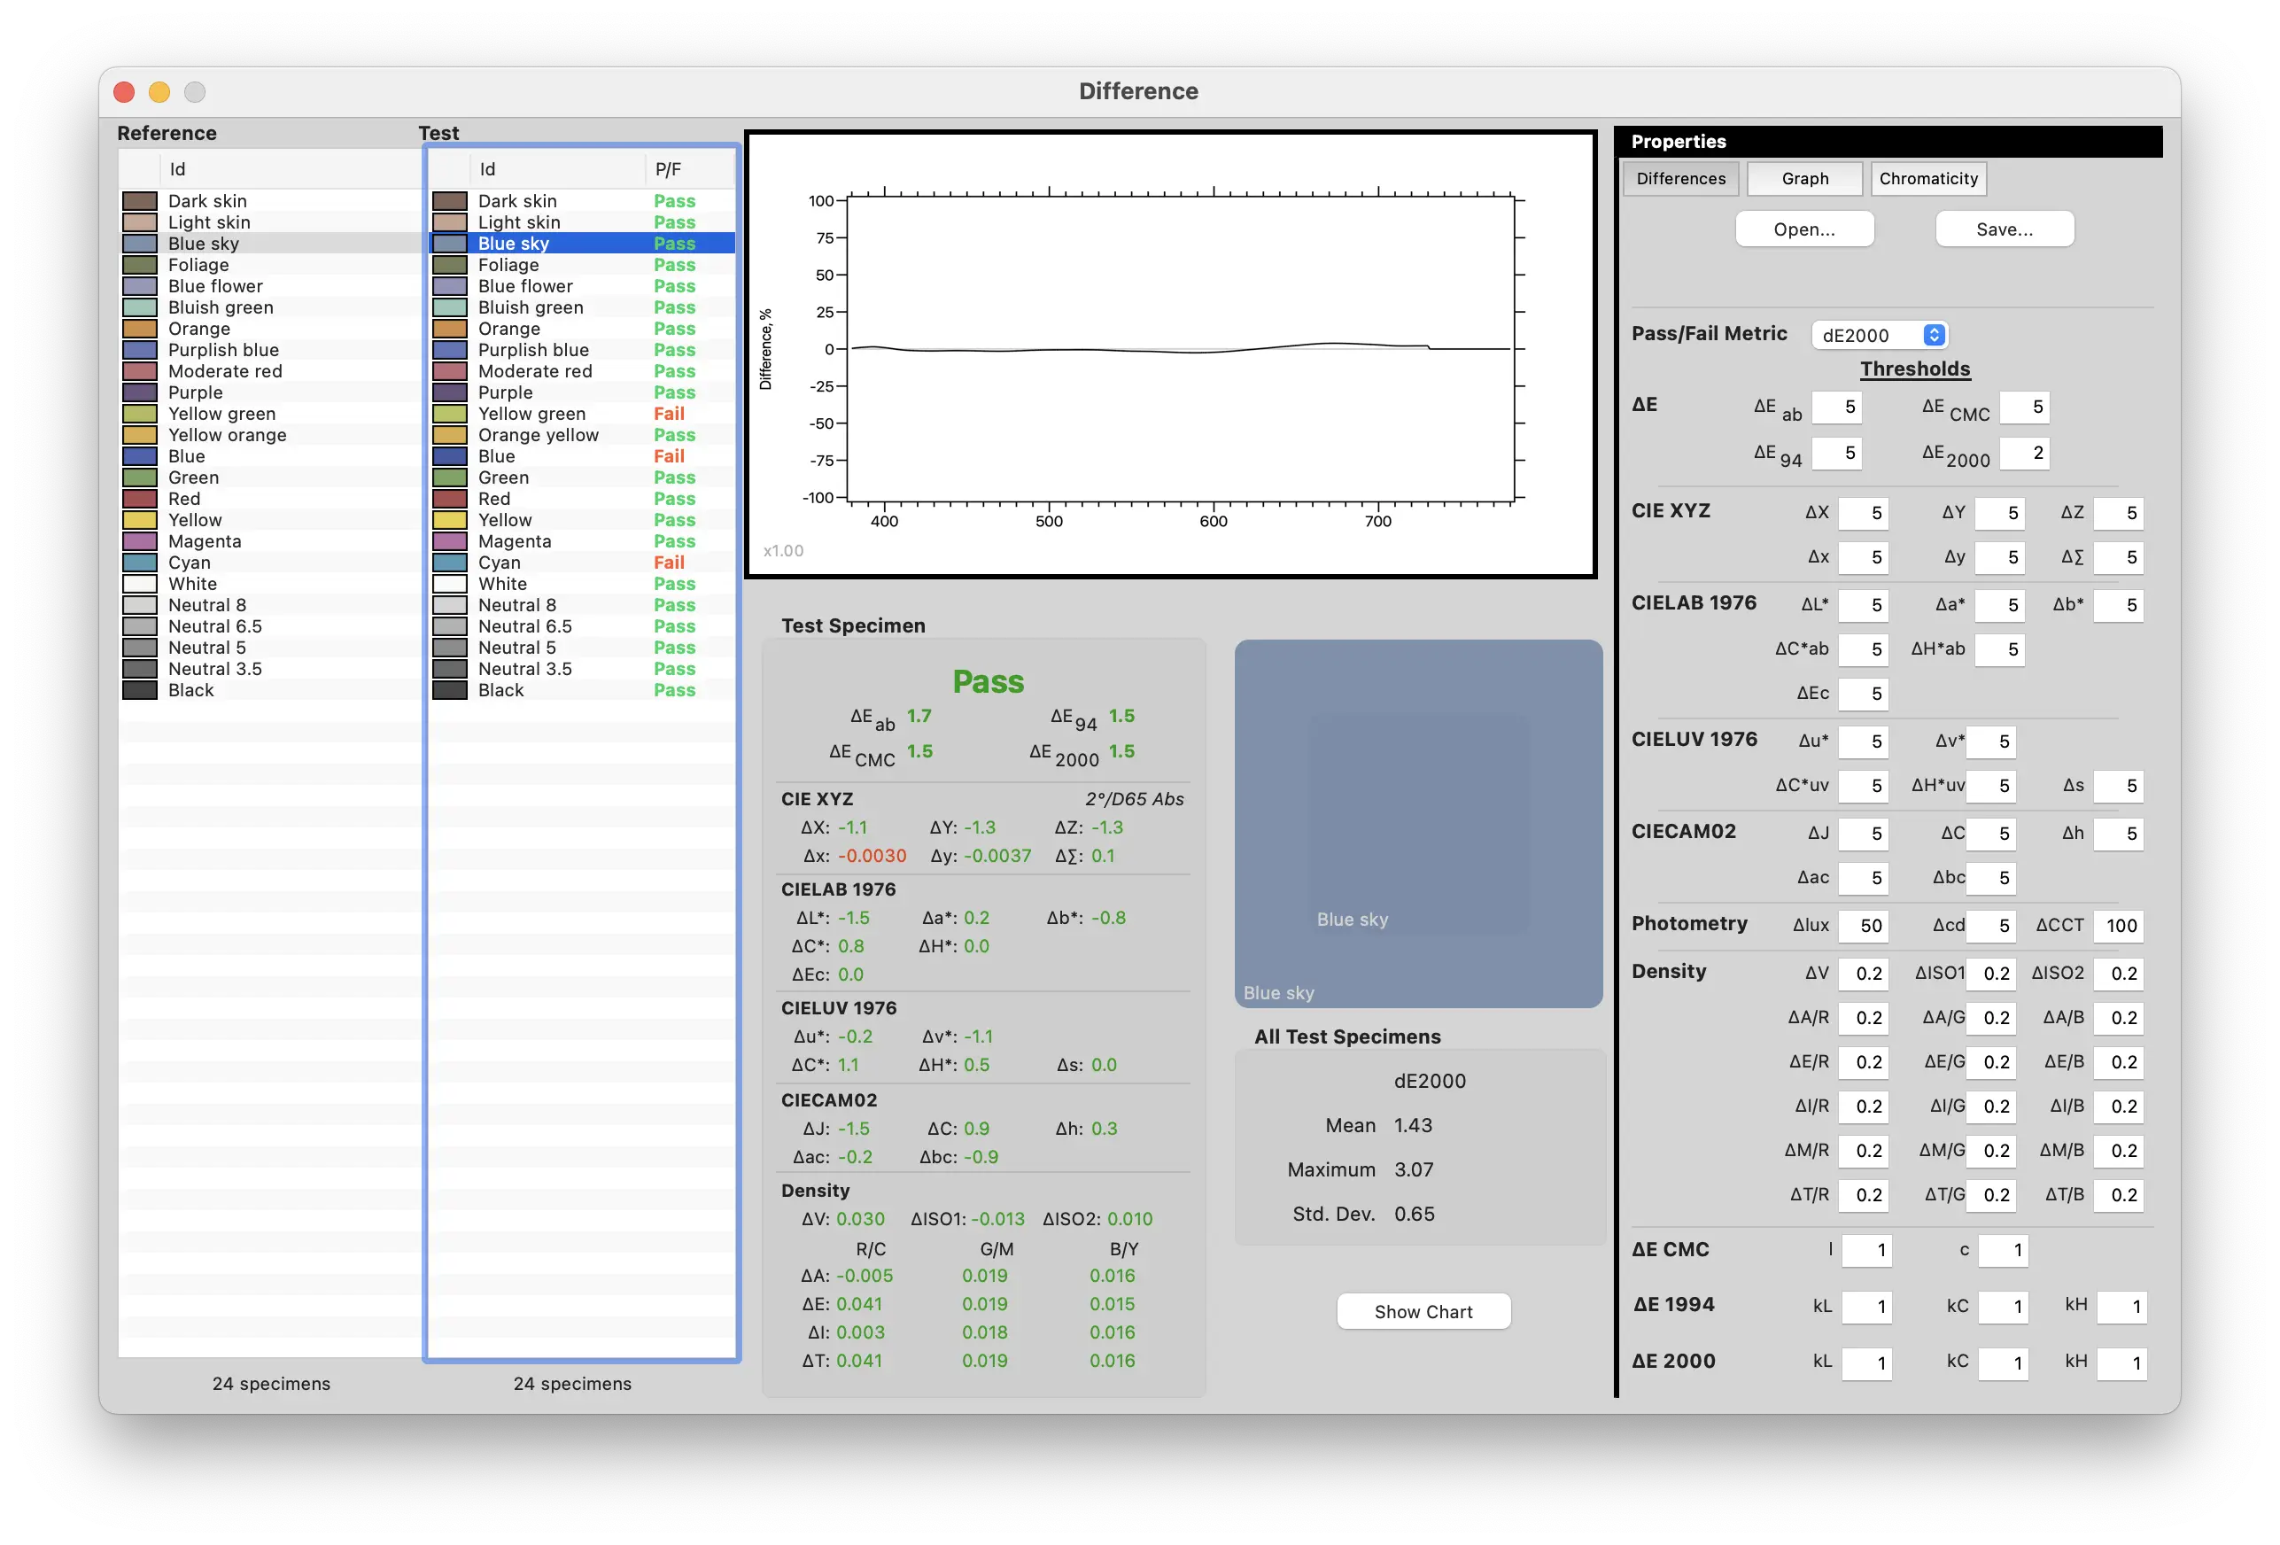Screen dimensions: 2280x1545
Task: Click the Save... button
Action: (2004, 229)
